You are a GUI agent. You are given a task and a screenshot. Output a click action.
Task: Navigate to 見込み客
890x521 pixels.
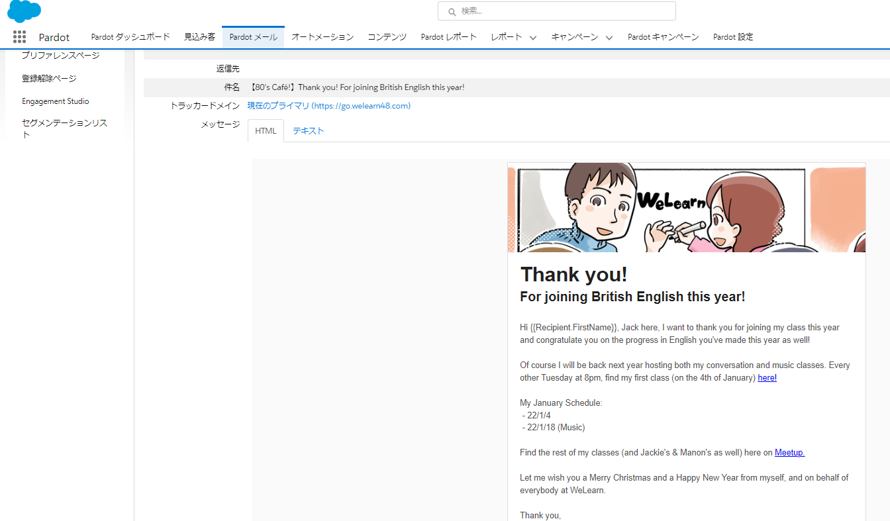pos(199,37)
